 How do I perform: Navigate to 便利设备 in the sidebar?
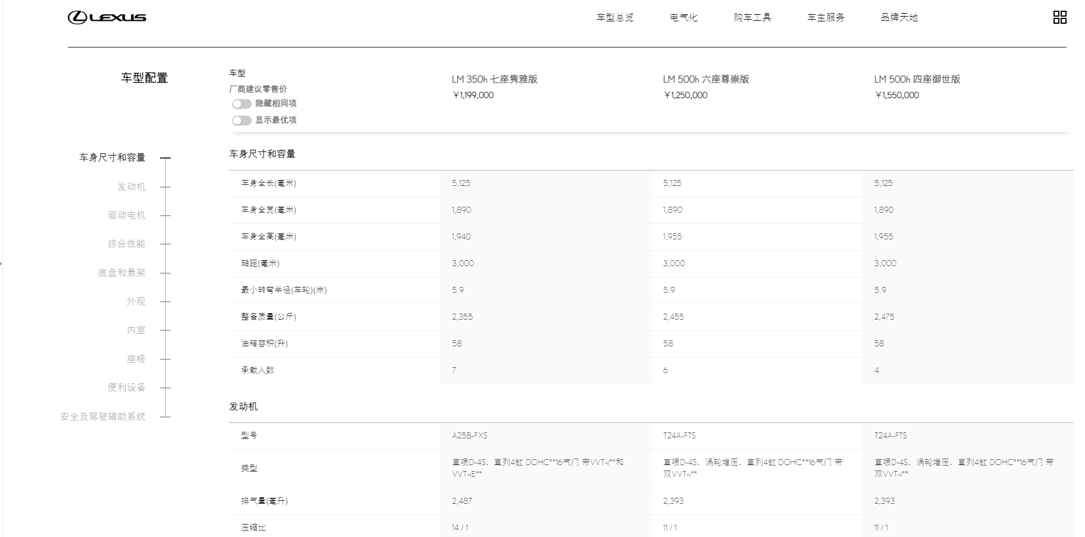pos(127,387)
